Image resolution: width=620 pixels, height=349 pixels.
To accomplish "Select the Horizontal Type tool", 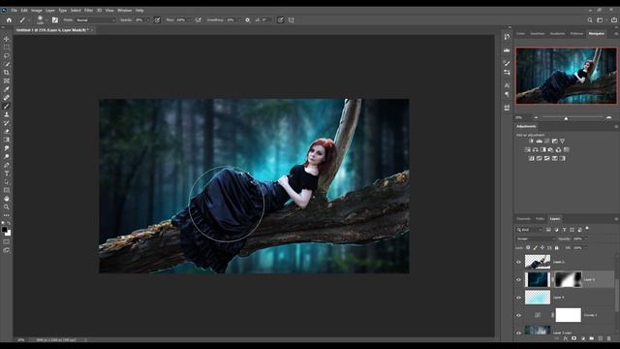I will [x=7, y=174].
